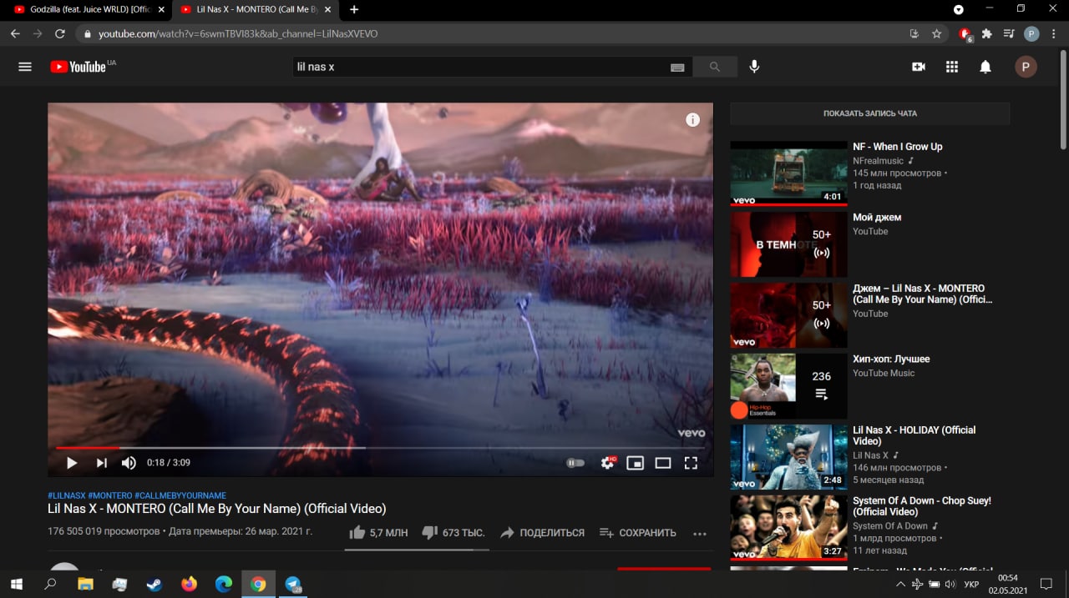Image resolution: width=1069 pixels, height=598 pixels.
Task: Open Chrome three-dot menu
Action: (x=1054, y=34)
